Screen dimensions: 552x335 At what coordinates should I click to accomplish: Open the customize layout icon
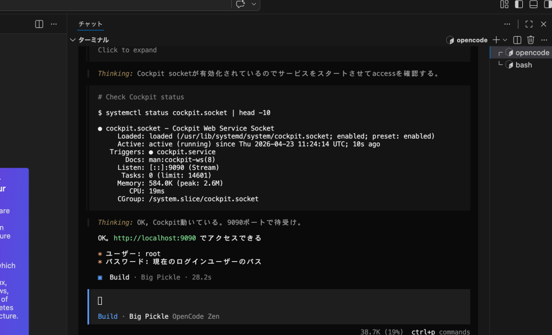(505, 4)
